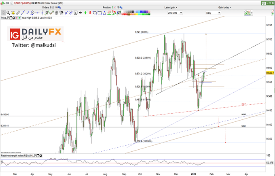
Task: Click the position settings gear icon
Action: pos(121,7)
